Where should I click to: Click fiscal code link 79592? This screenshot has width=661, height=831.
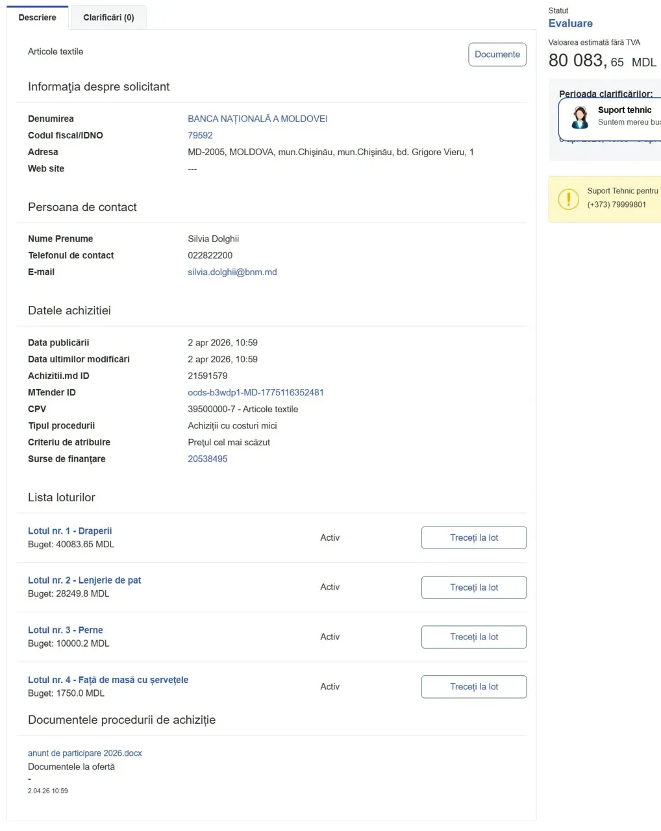pos(200,136)
